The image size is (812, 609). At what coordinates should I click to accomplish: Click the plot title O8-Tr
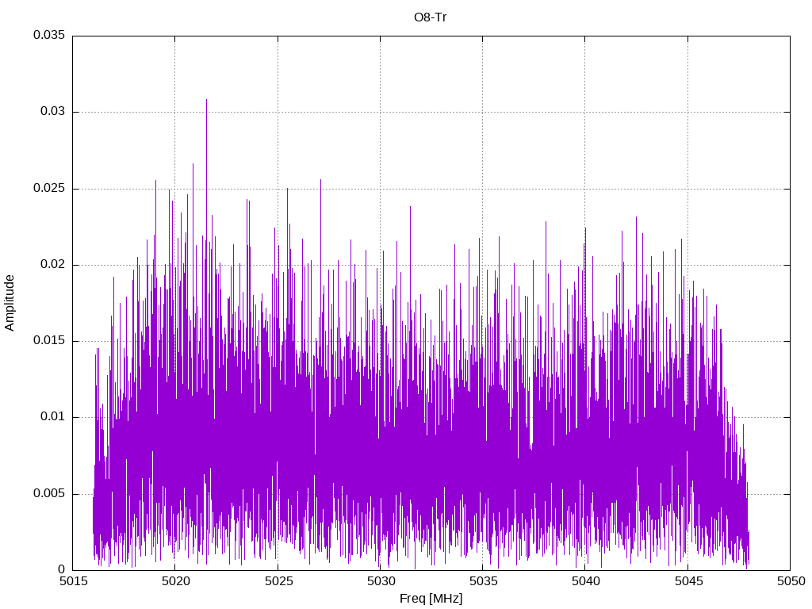click(x=430, y=17)
